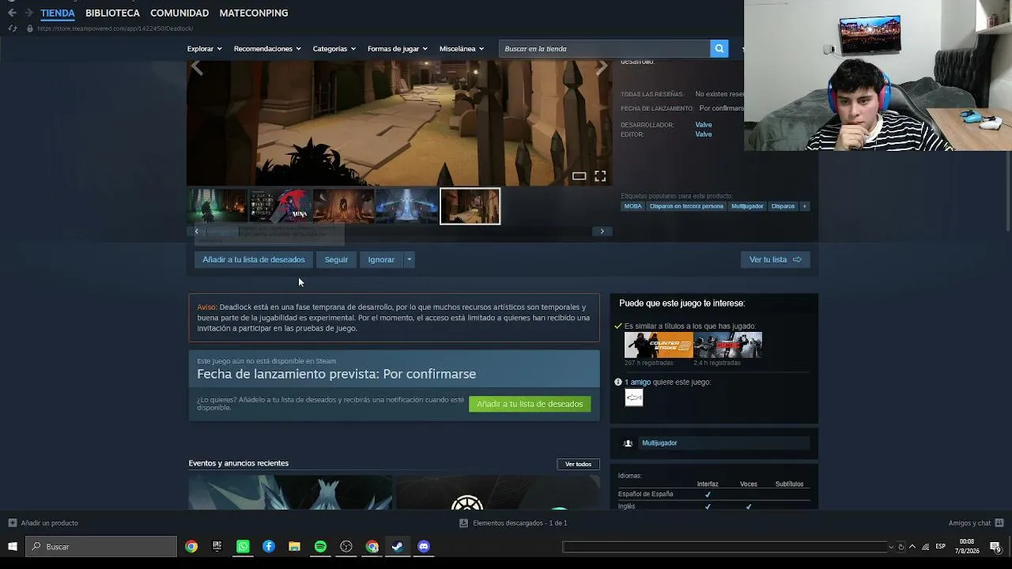The image size is (1012, 569).
Task: Click Ver todos for recent events
Action: (x=578, y=464)
